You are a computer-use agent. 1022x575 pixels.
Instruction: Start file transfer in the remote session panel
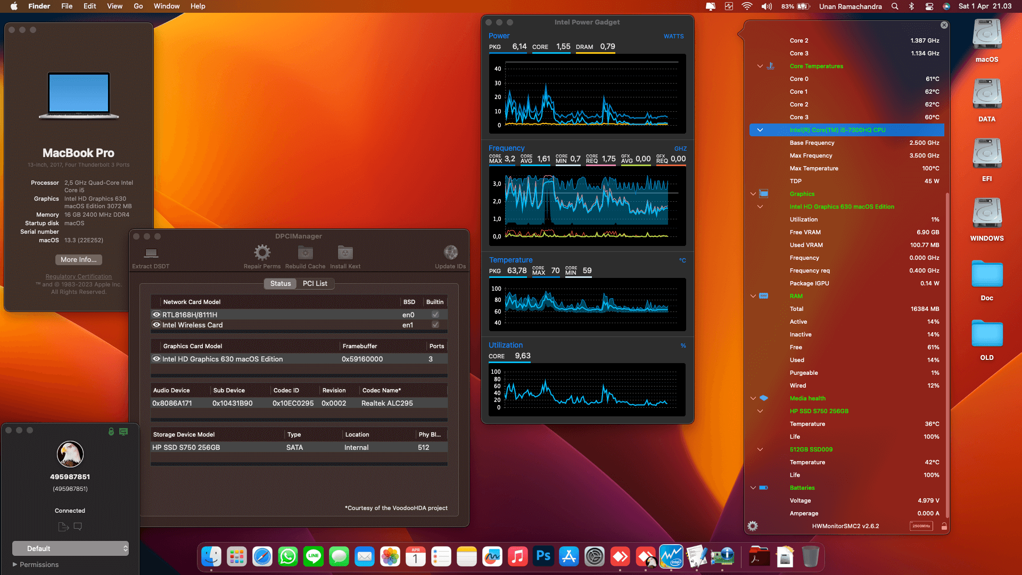pos(63,526)
